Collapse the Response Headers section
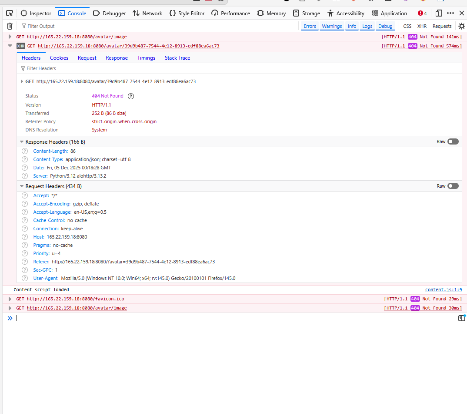This screenshot has width=467, height=414. click(x=21, y=142)
